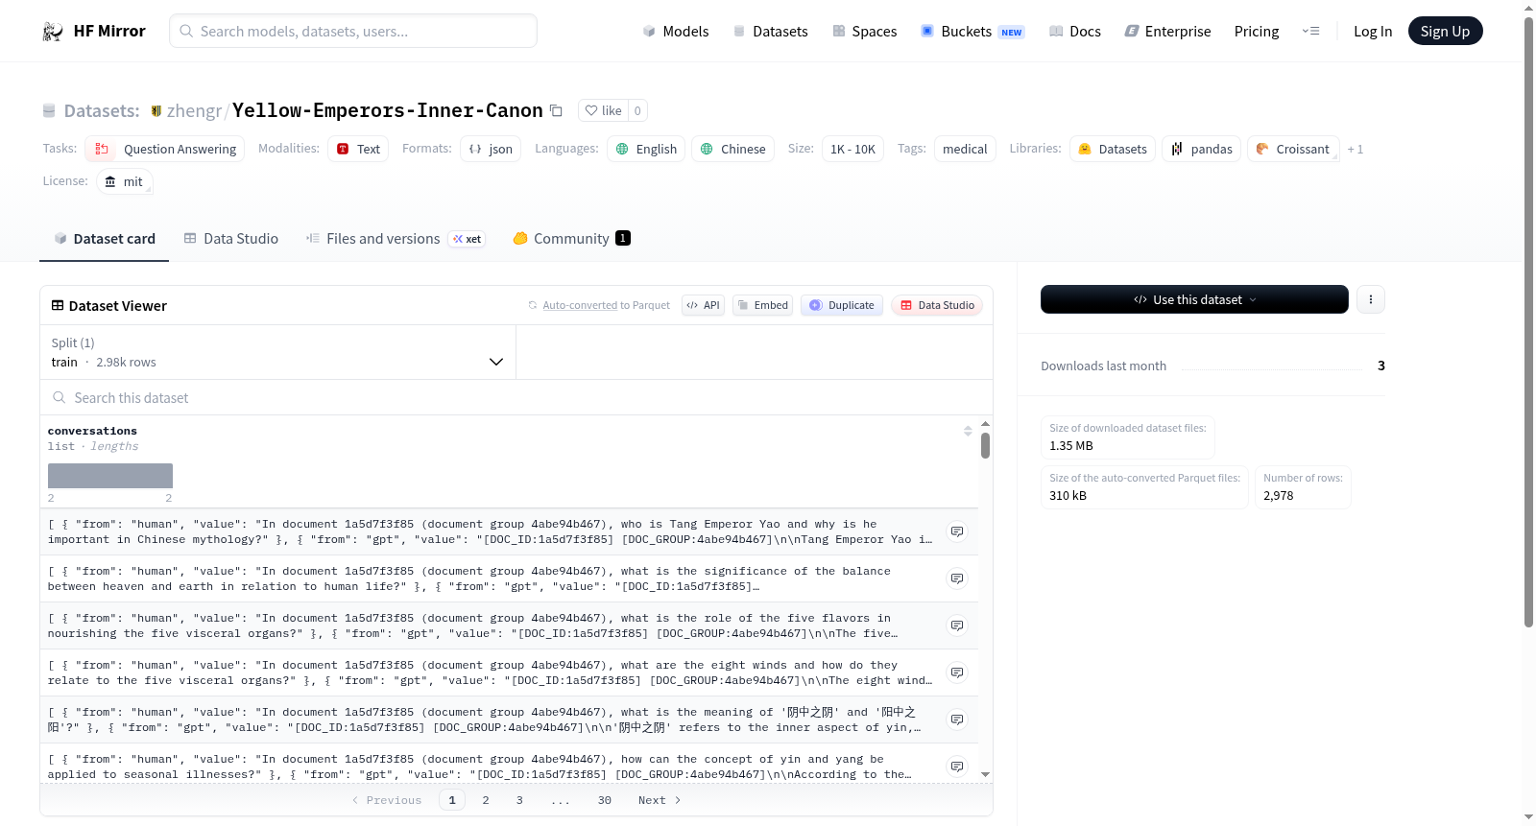Open comment icon for the seasonal illnesses row

[x=956, y=767]
